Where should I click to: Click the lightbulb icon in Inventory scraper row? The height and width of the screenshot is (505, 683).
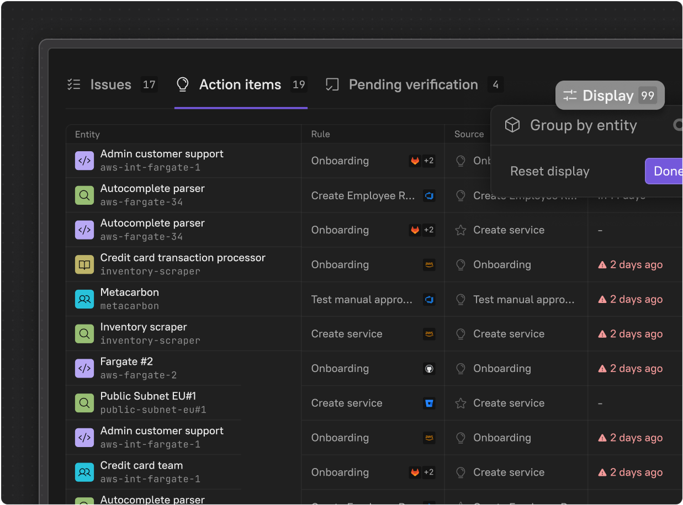coord(460,334)
